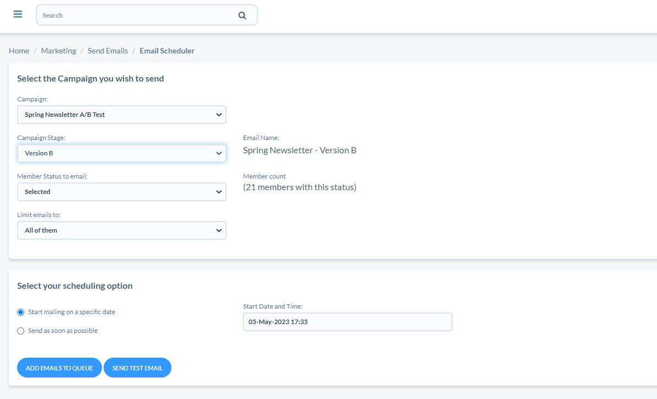Click Send Test Email button

point(137,368)
